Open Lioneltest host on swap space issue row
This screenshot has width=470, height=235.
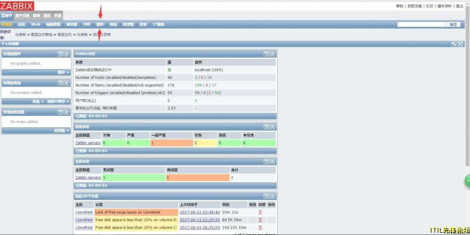click(84, 212)
